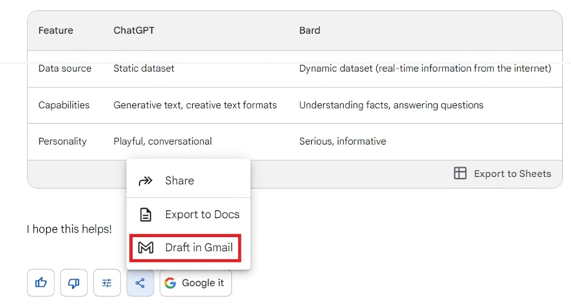
Task: Click the Capabilities row label
Action: coord(64,105)
